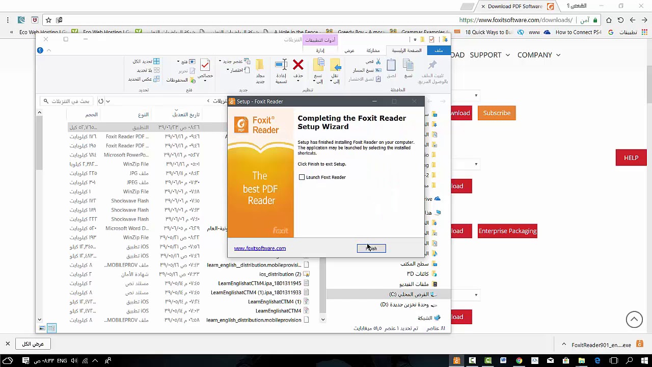Click the browser home icon
The image size is (652, 367).
pos(609,20)
